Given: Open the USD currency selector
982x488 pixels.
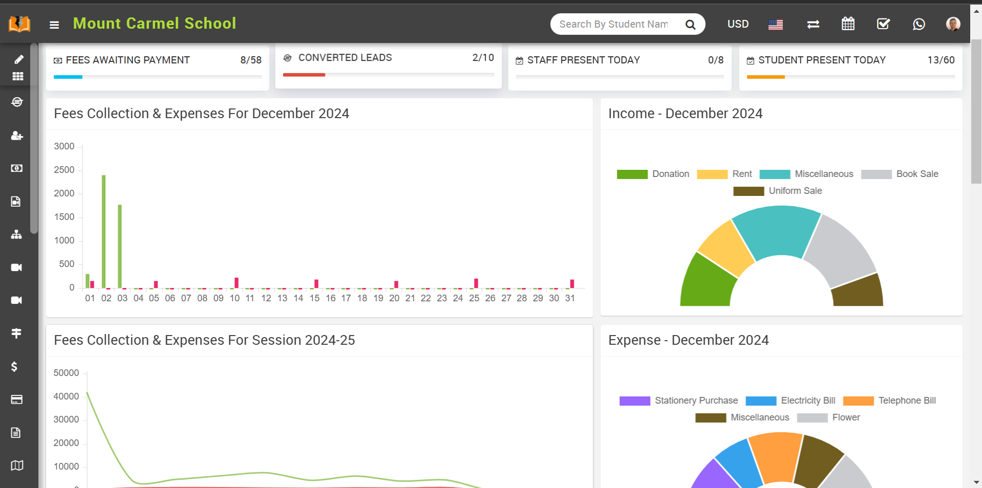Looking at the screenshot, I should pos(738,24).
